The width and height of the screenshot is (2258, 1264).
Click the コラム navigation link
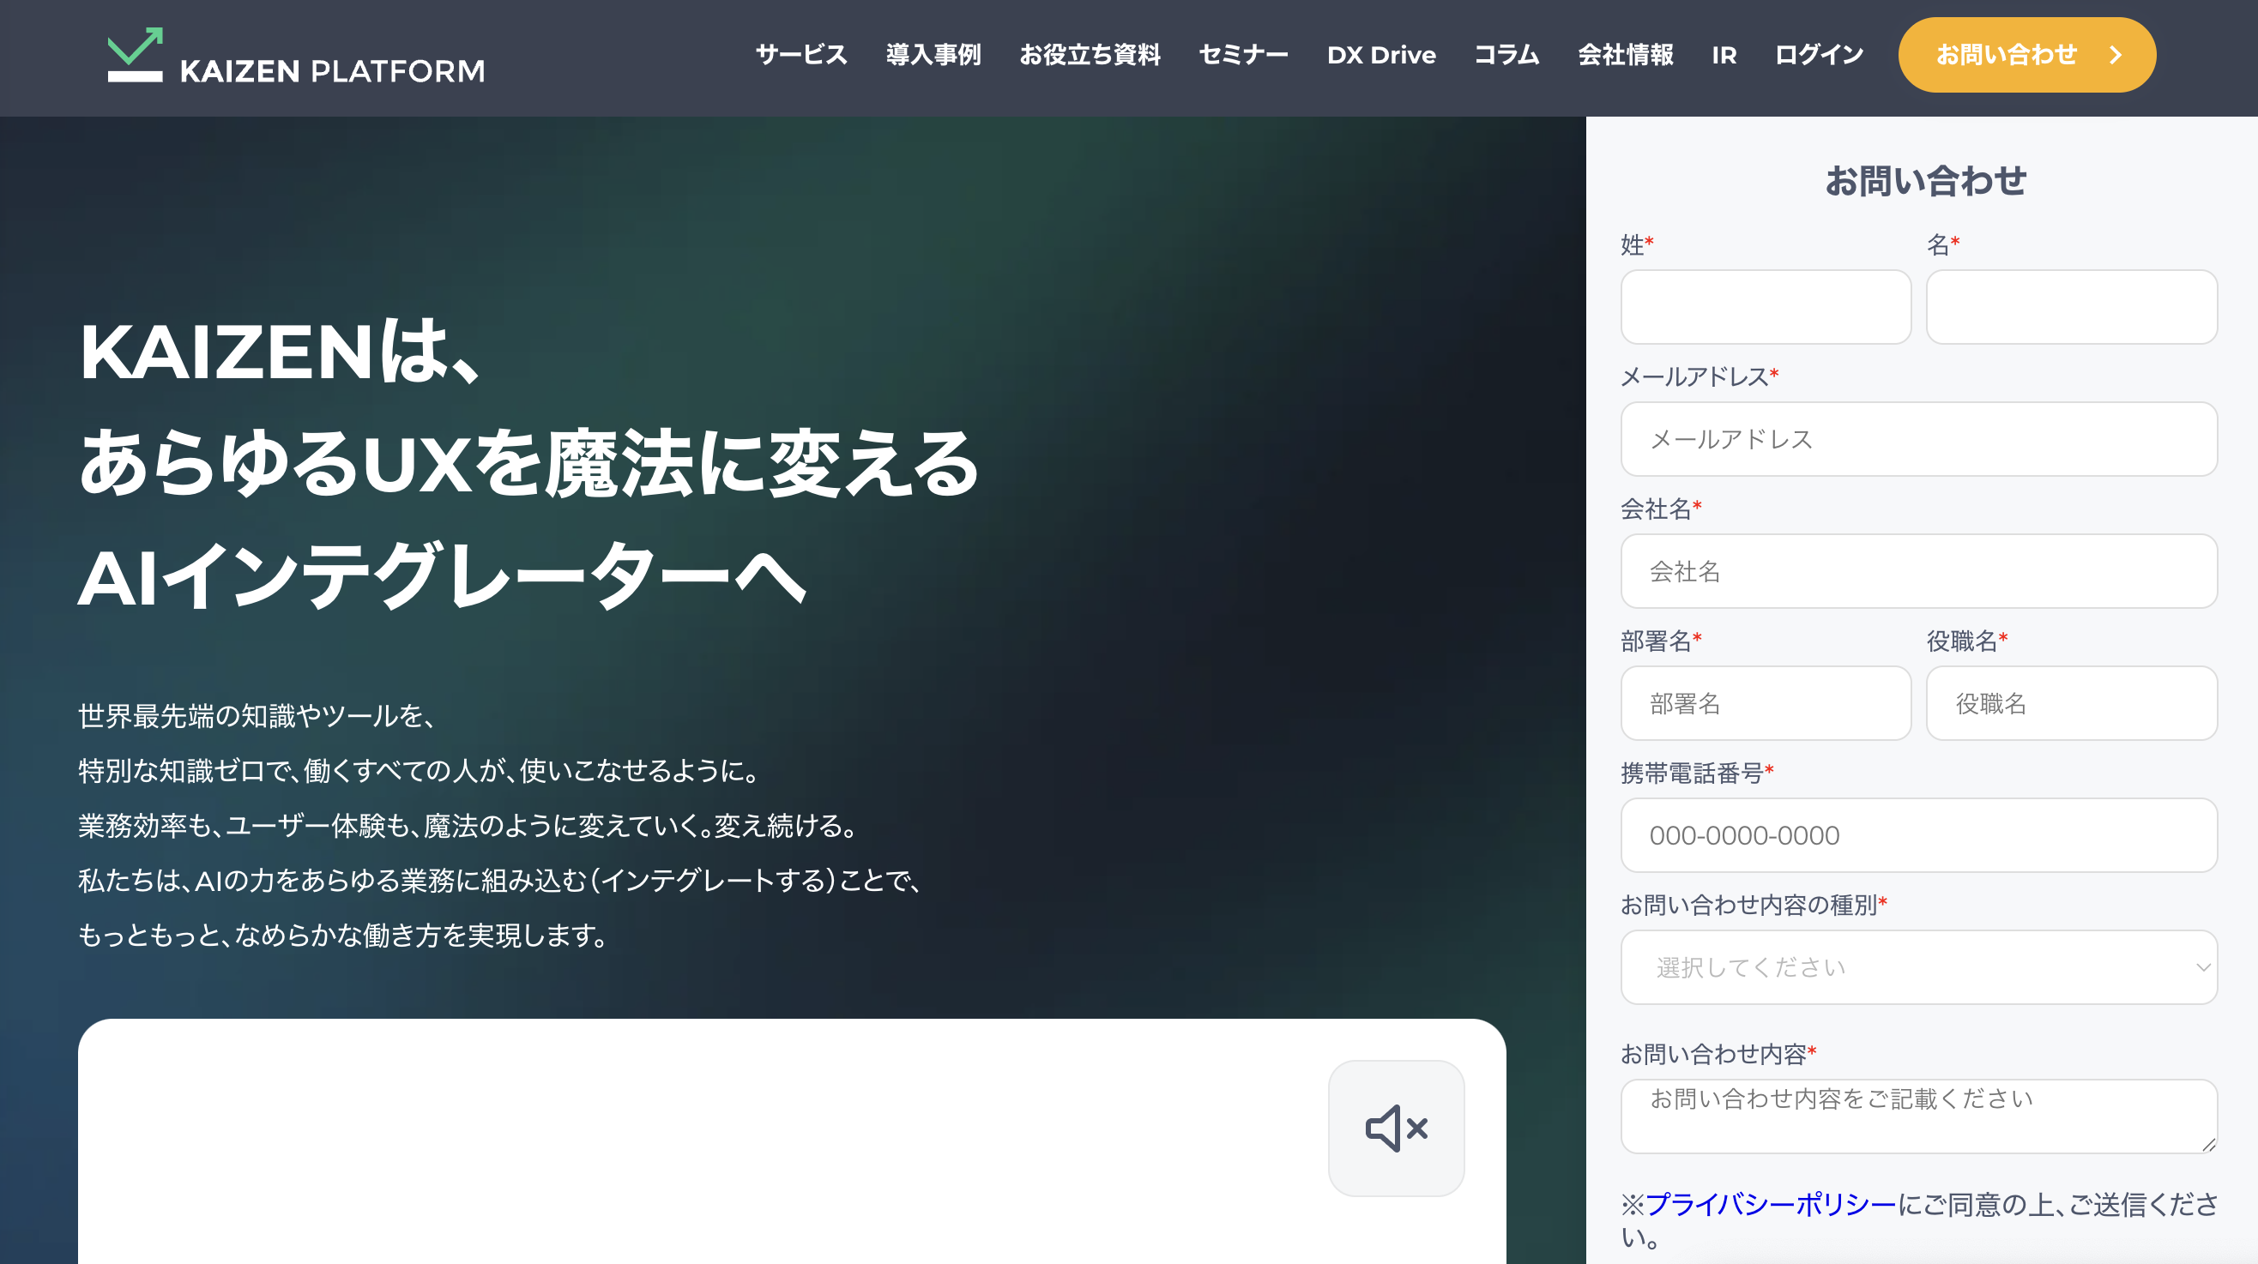[1506, 55]
